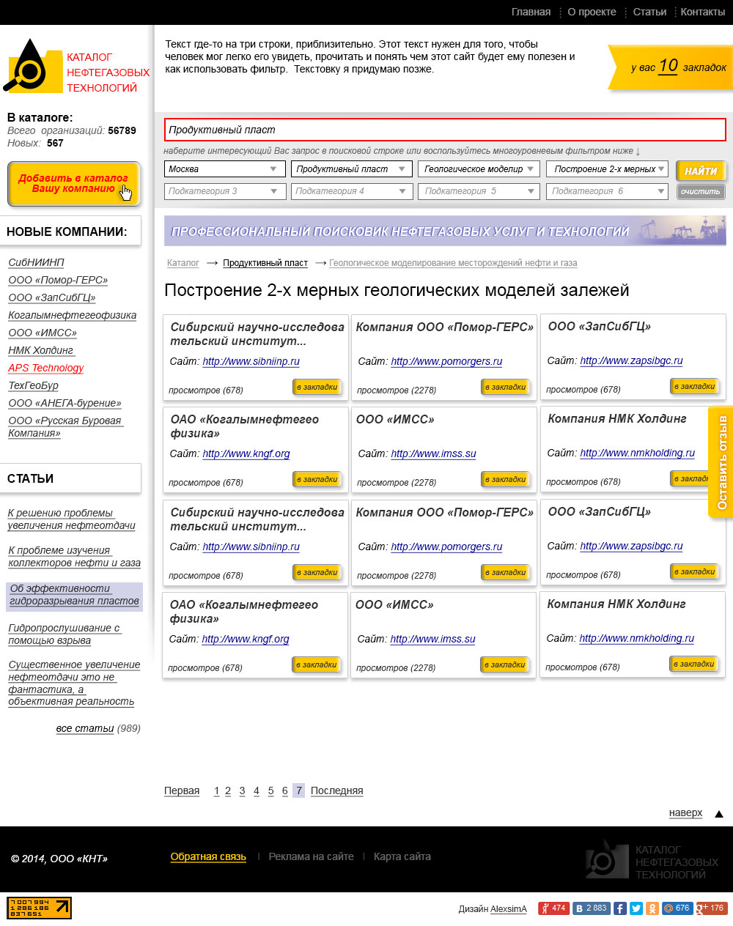View все статьи link
733x926 pixels.
(x=85, y=728)
